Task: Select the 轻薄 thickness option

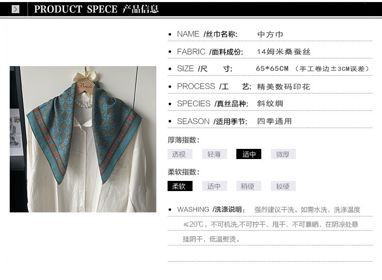Action: click(214, 154)
